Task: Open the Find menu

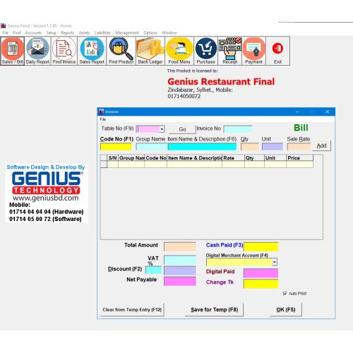Action: point(16,32)
